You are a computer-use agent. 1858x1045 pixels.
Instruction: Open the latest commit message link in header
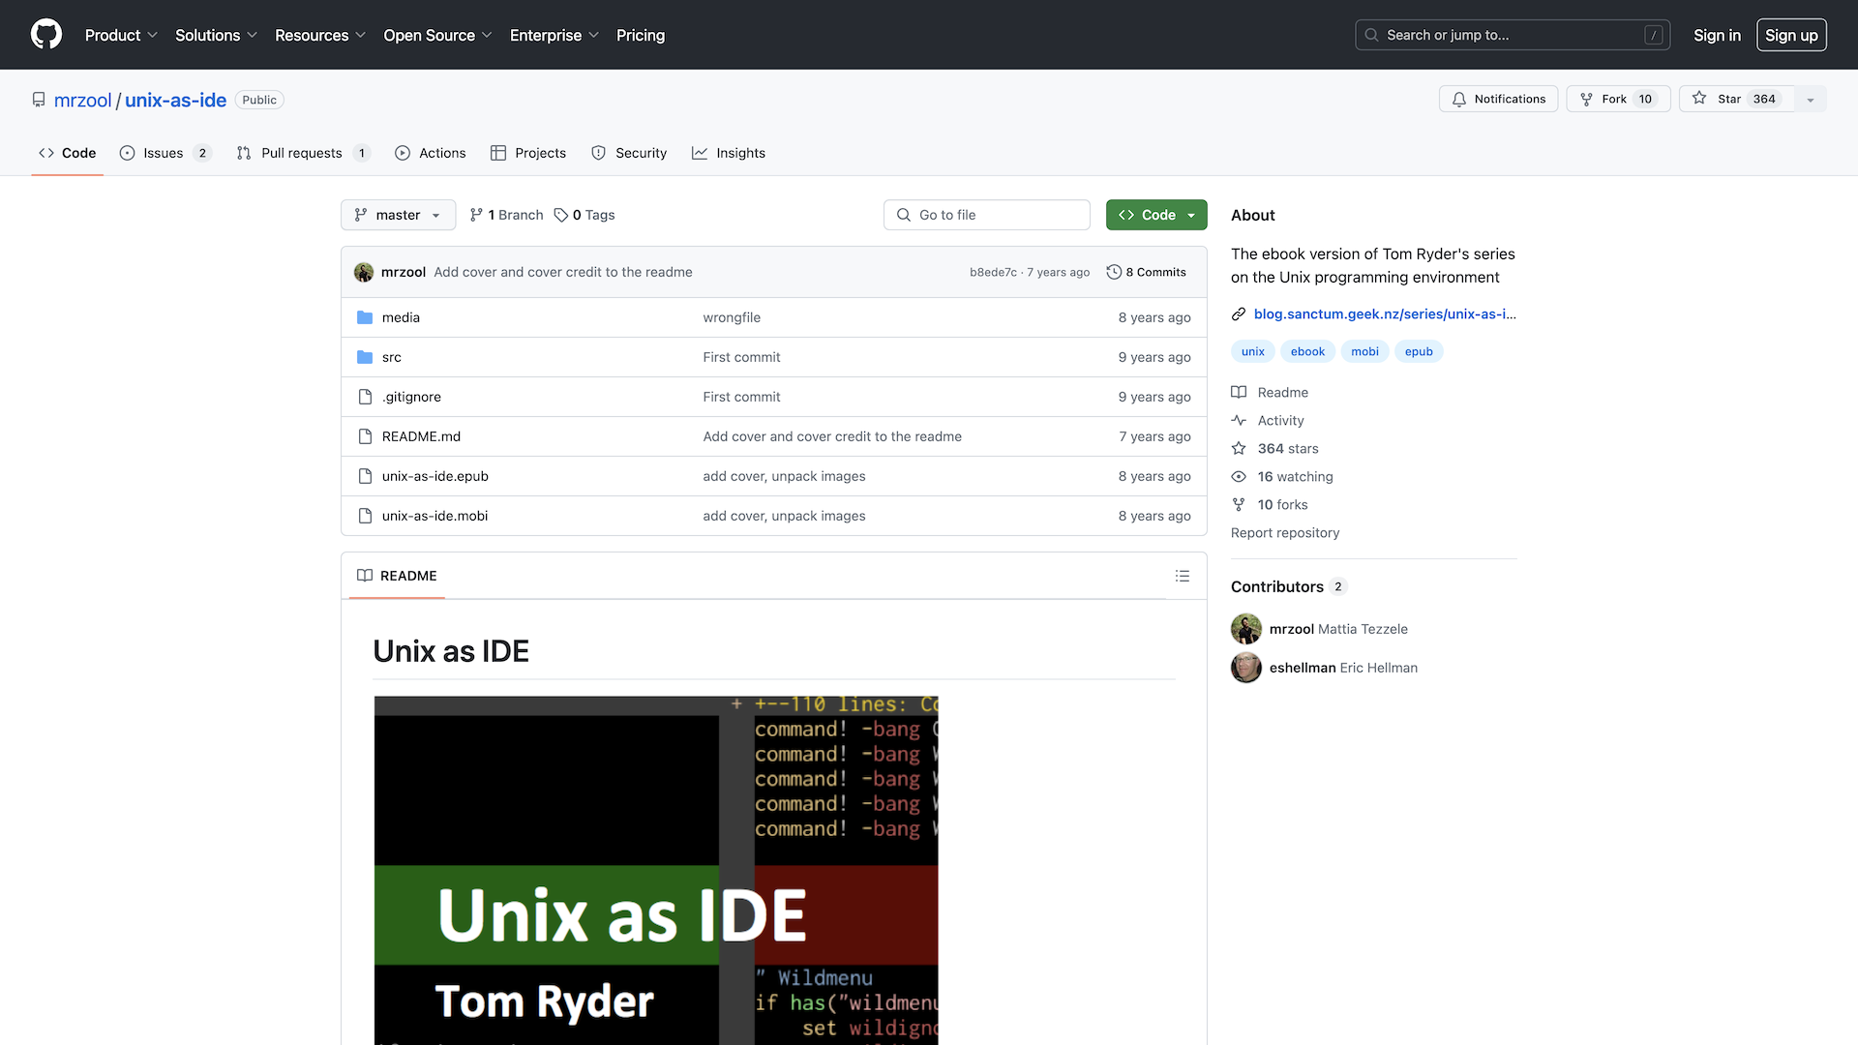tap(563, 272)
